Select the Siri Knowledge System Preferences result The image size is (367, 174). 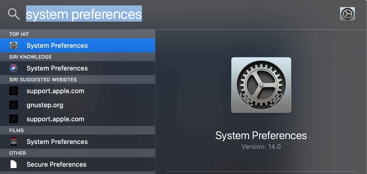(x=78, y=68)
